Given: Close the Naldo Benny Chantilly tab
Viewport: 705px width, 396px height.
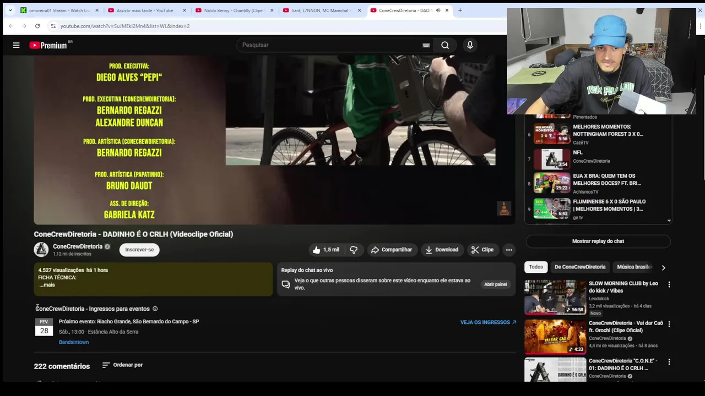Looking at the screenshot, I should [272, 10].
